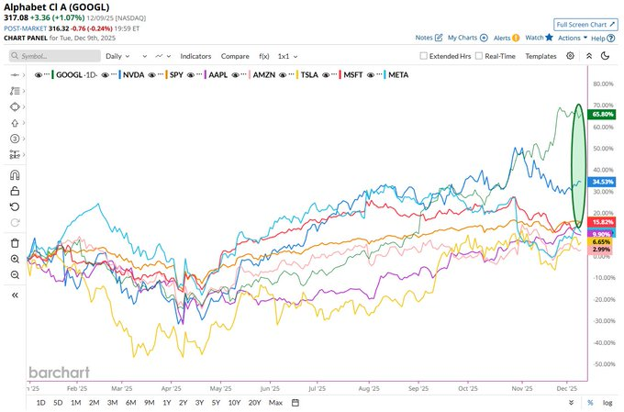Click the lock drawings icon

[15, 191]
